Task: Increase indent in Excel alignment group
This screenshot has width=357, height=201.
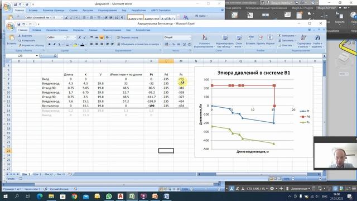Action: (112, 44)
